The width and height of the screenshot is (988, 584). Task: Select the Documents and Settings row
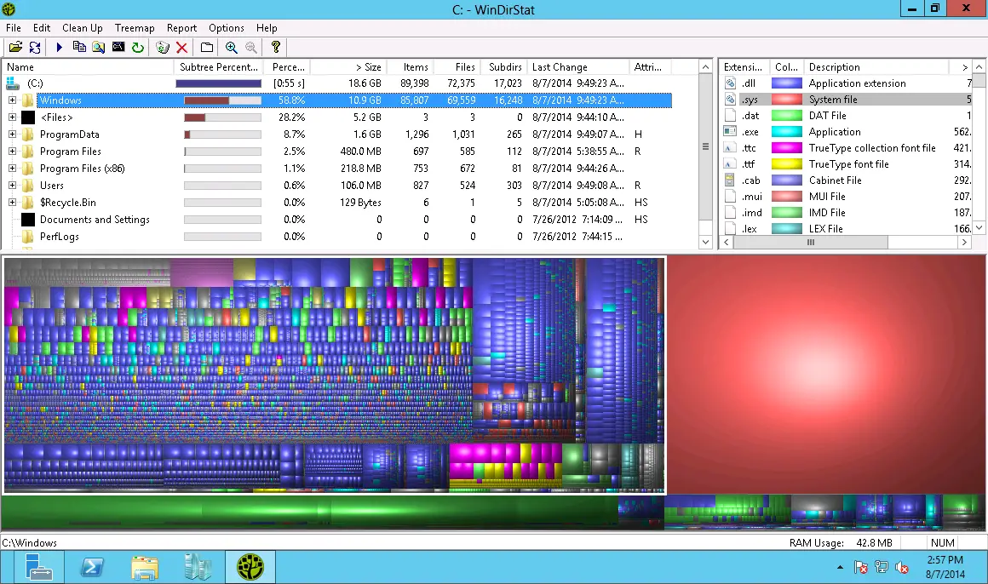click(338, 220)
